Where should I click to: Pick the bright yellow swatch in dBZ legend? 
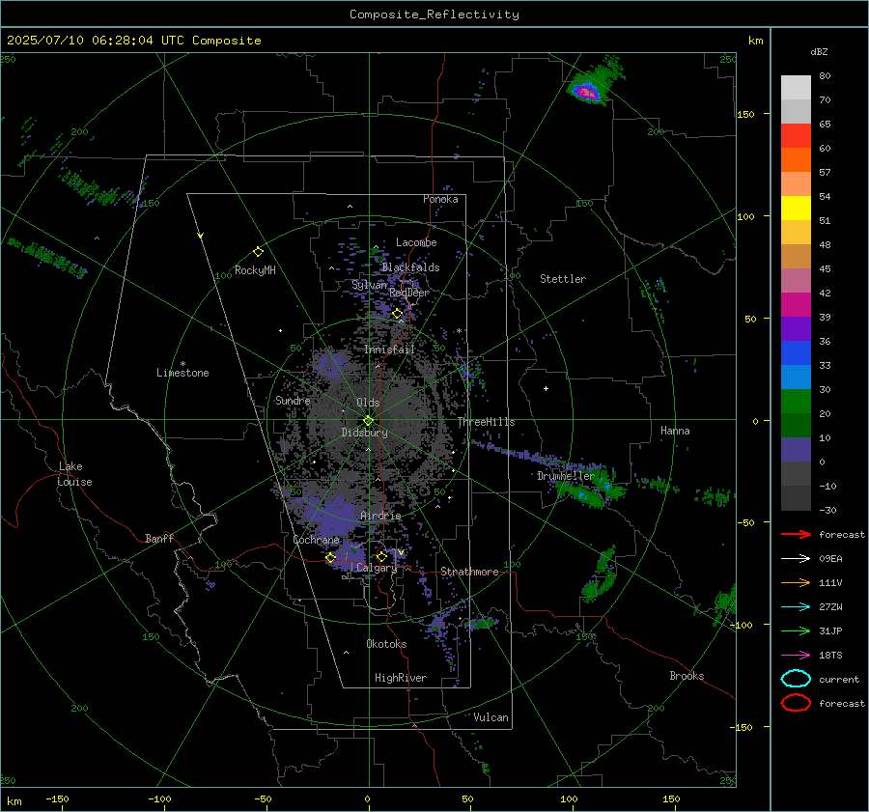coord(796,209)
